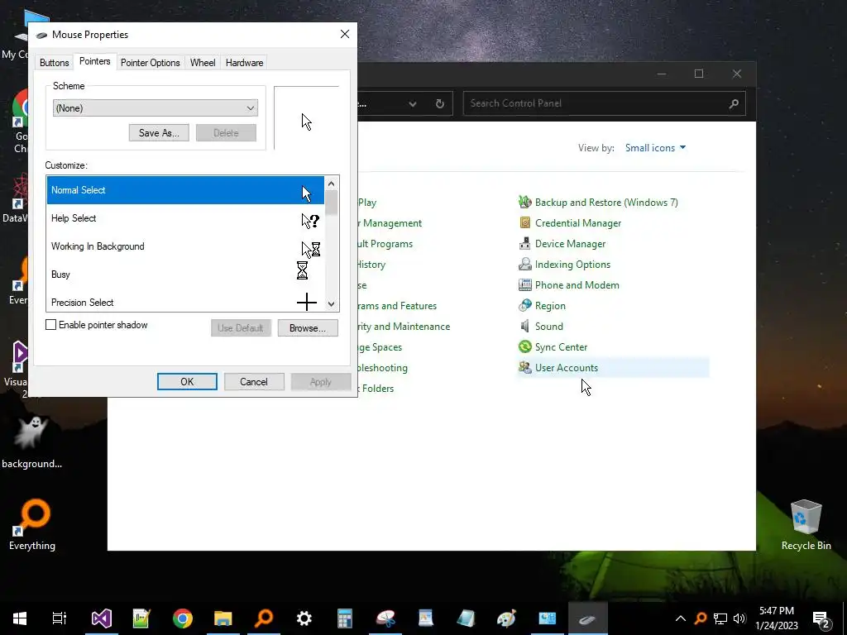Open File Explorer from the taskbar
The image size is (847, 635).
[223, 618]
